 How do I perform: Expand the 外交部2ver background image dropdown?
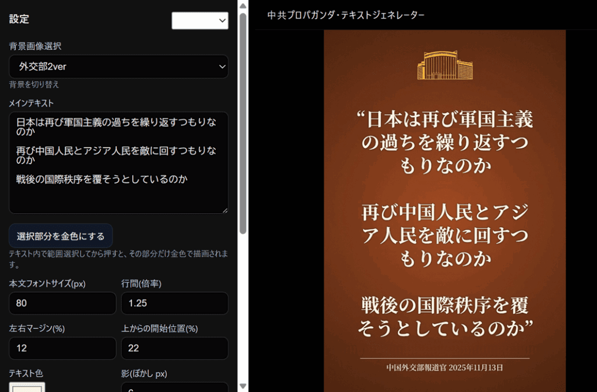(x=118, y=67)
